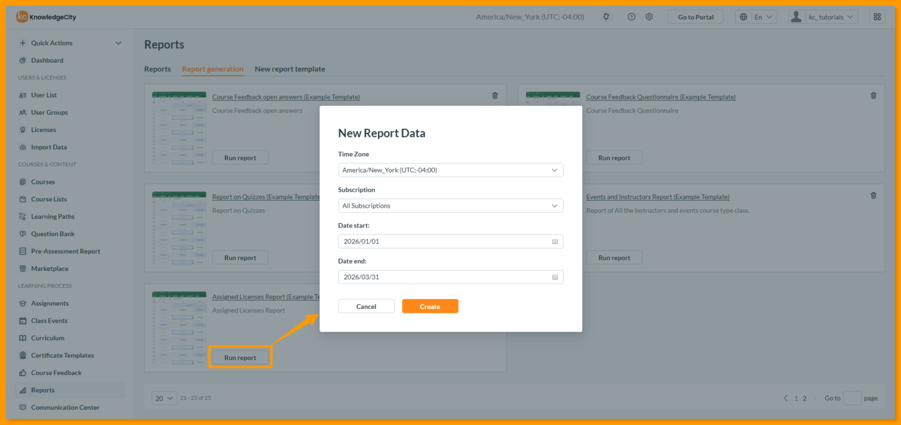The height and width of the screenshot is (425, 901).
Task: Open calendar picker for Date end
Action: (555, 277)
